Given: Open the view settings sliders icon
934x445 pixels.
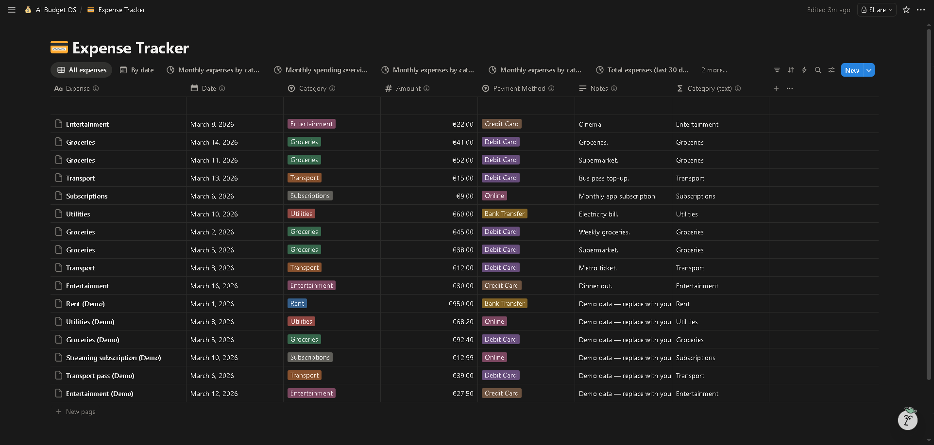Looking at the screenshot, I should pos(832,70).
